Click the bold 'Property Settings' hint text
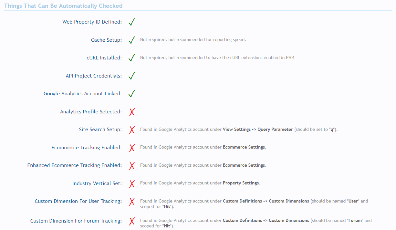 [x=241, y=183]
